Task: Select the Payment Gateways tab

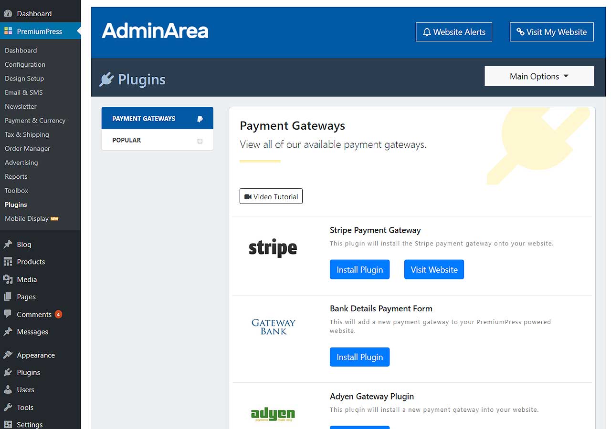Action: click(157, 119)
